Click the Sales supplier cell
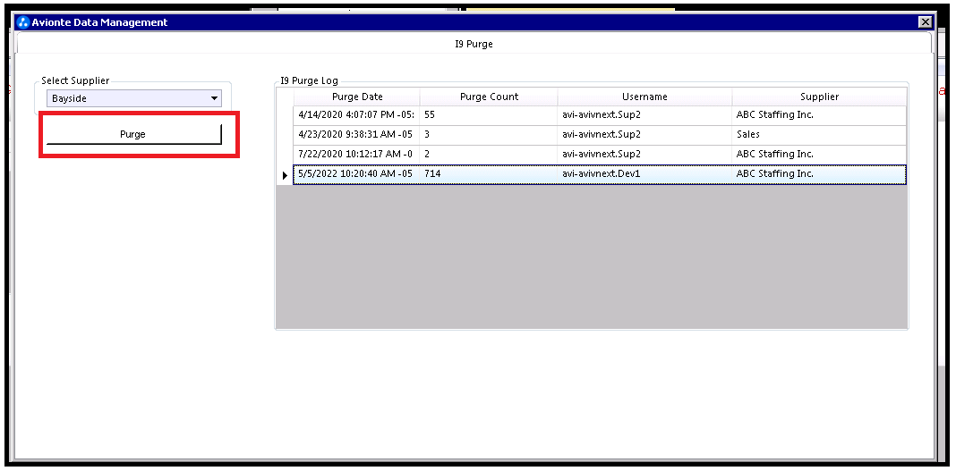This screenshot has width=956, height=471. click(819, 134)
